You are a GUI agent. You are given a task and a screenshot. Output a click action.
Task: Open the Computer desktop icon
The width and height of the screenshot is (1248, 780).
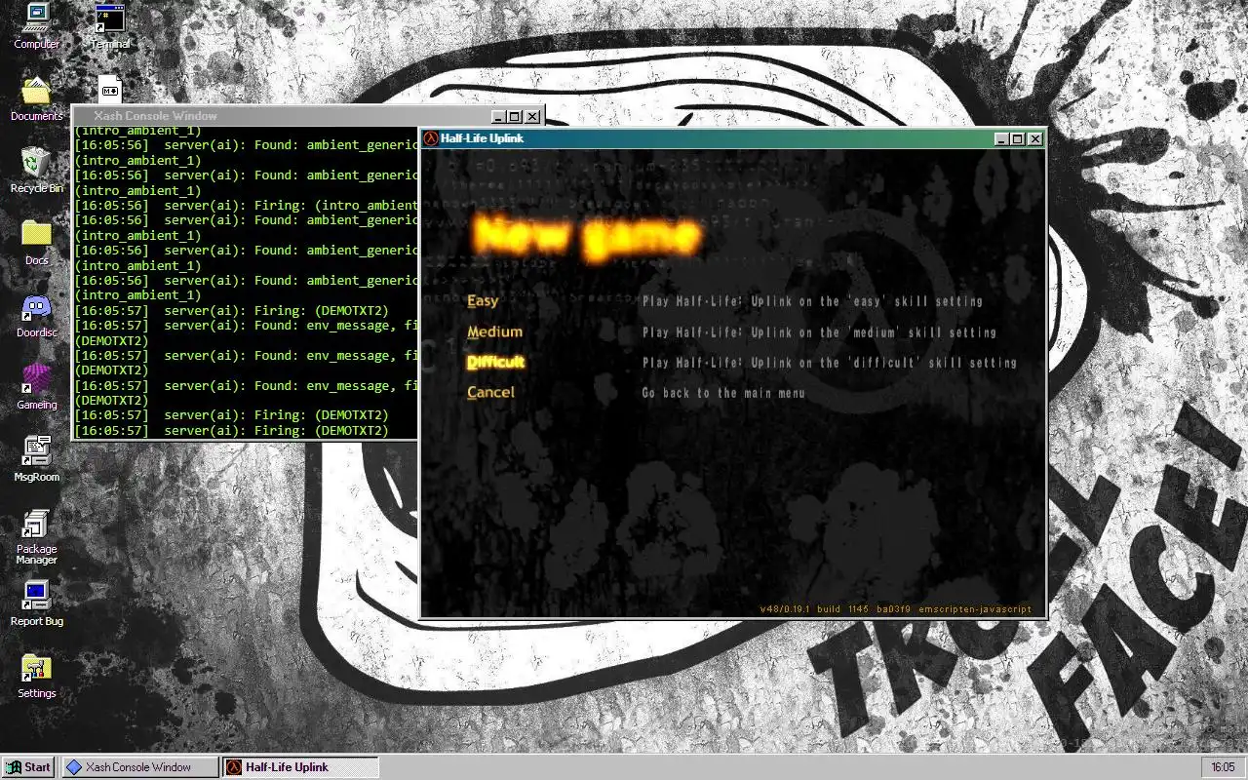(36, 26)
